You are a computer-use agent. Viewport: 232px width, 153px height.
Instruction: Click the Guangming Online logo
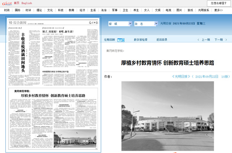7,3
